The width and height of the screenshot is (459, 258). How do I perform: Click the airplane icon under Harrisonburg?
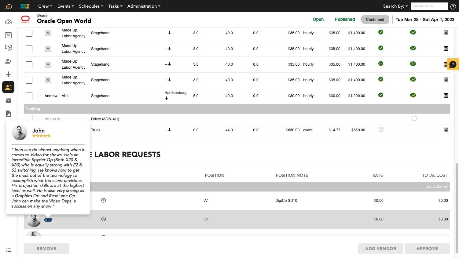pos(167,98)
